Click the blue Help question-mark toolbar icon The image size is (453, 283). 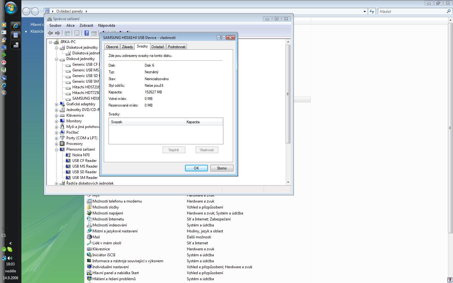87,33
